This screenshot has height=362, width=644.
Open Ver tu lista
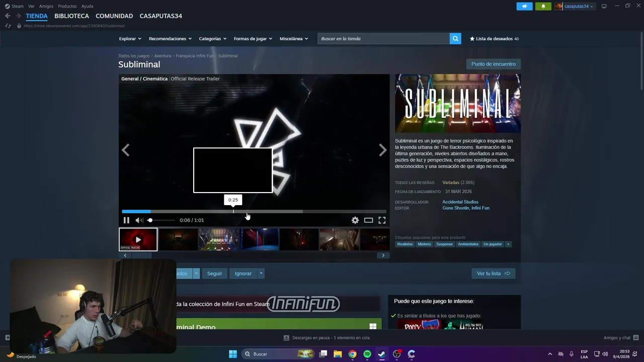pyautogui.click(x=493, y=274)
